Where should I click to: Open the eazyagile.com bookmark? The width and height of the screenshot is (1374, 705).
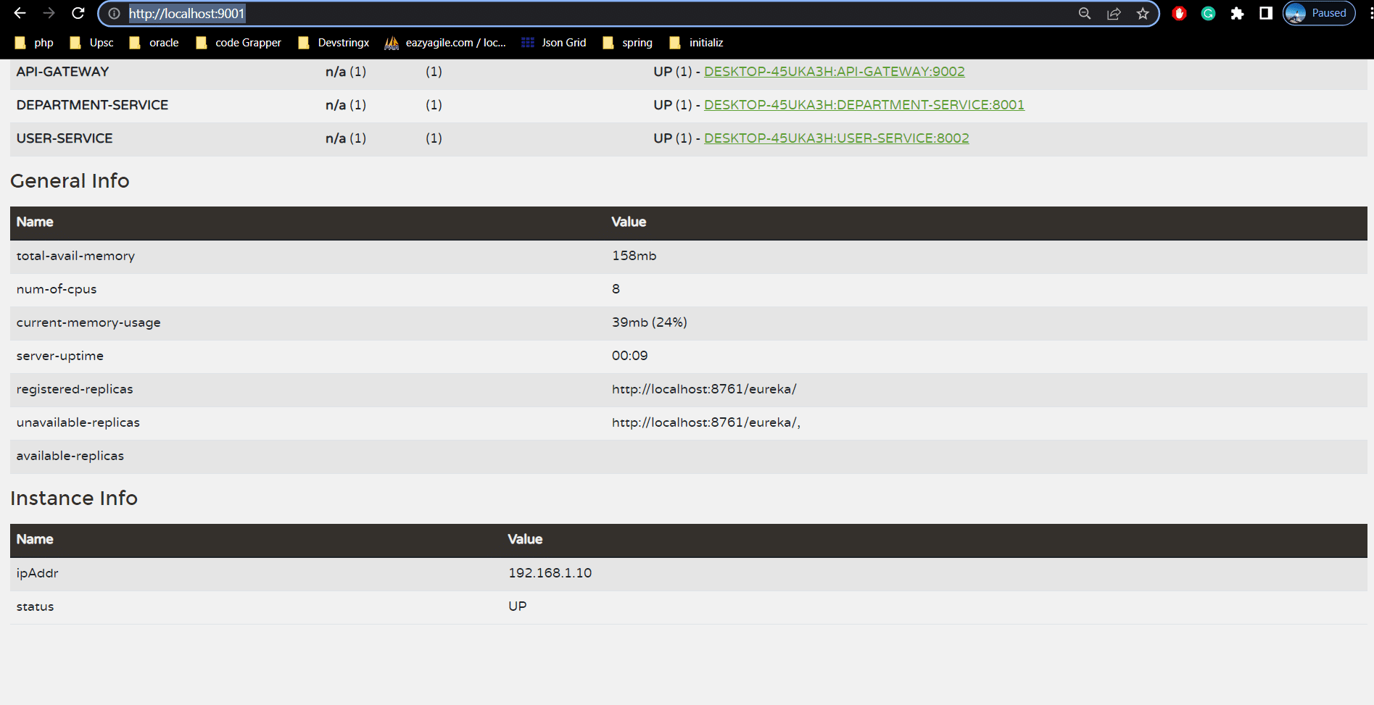tap(445, 43)
